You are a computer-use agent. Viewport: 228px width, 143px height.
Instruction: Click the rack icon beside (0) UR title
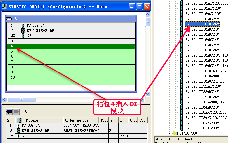click(9, 19)
